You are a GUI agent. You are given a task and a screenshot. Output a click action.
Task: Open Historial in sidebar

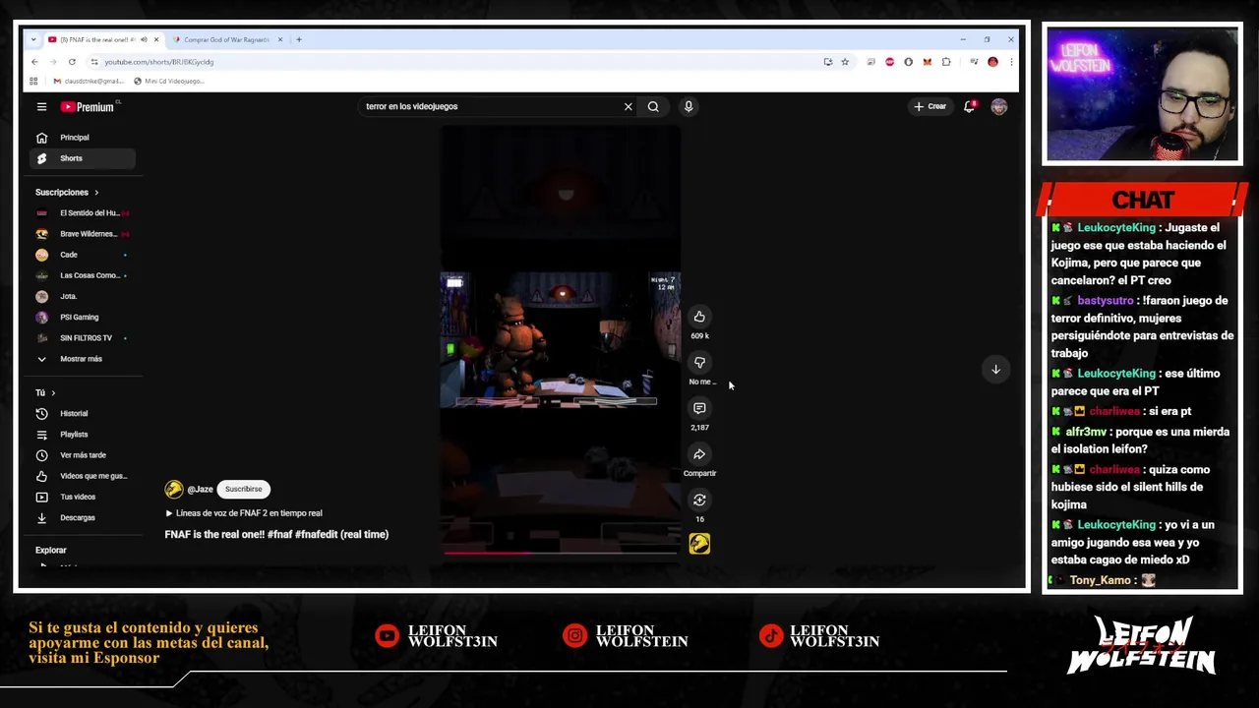(83, 414)
